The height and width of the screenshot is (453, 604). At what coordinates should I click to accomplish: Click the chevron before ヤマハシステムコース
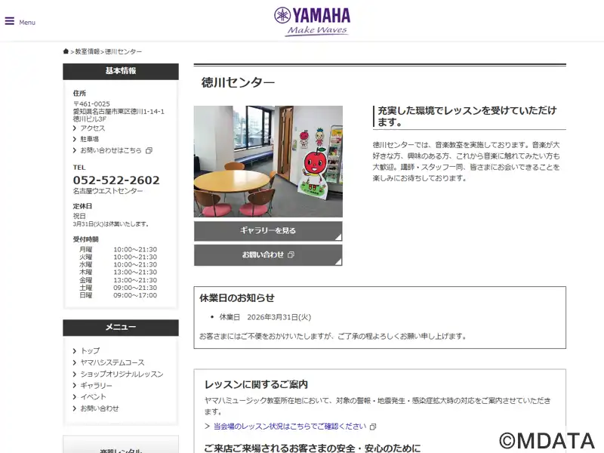(75, 362)
